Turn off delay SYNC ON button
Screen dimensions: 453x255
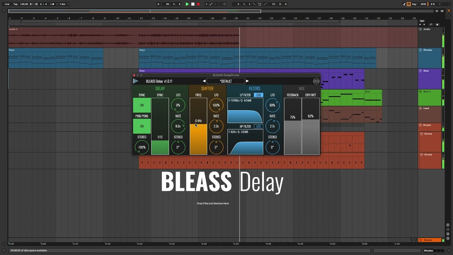142,105
